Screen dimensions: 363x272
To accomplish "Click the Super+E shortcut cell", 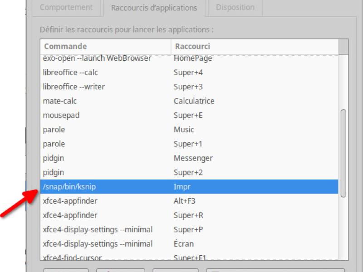I will click(x=188, y=115).
